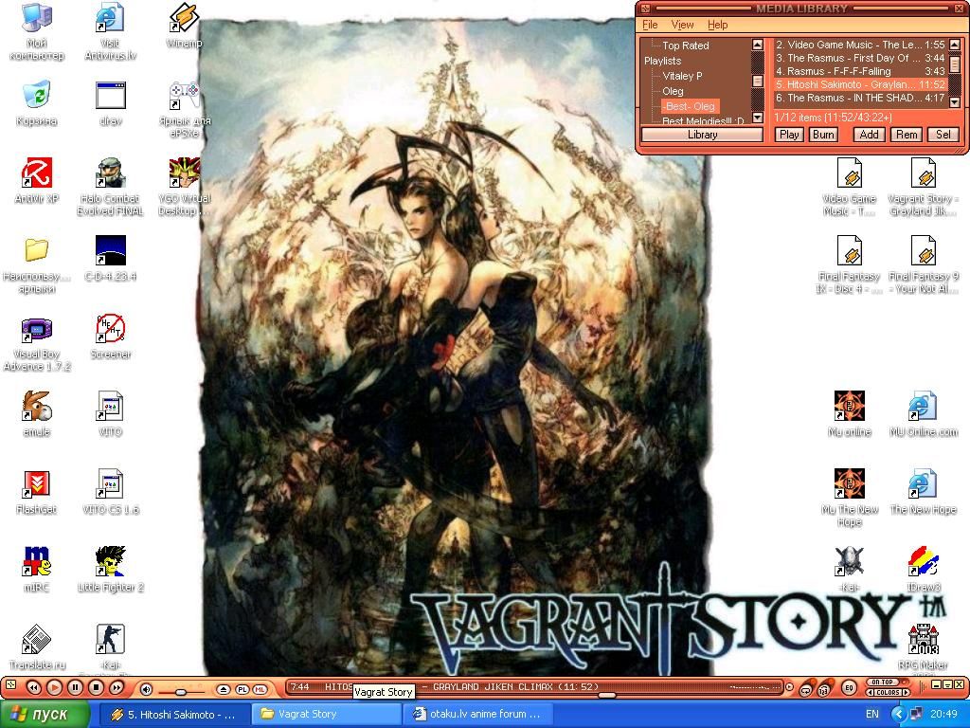970x728 pixels.
Task: Select the IDraw3 desktop icon
Action: 924,570
